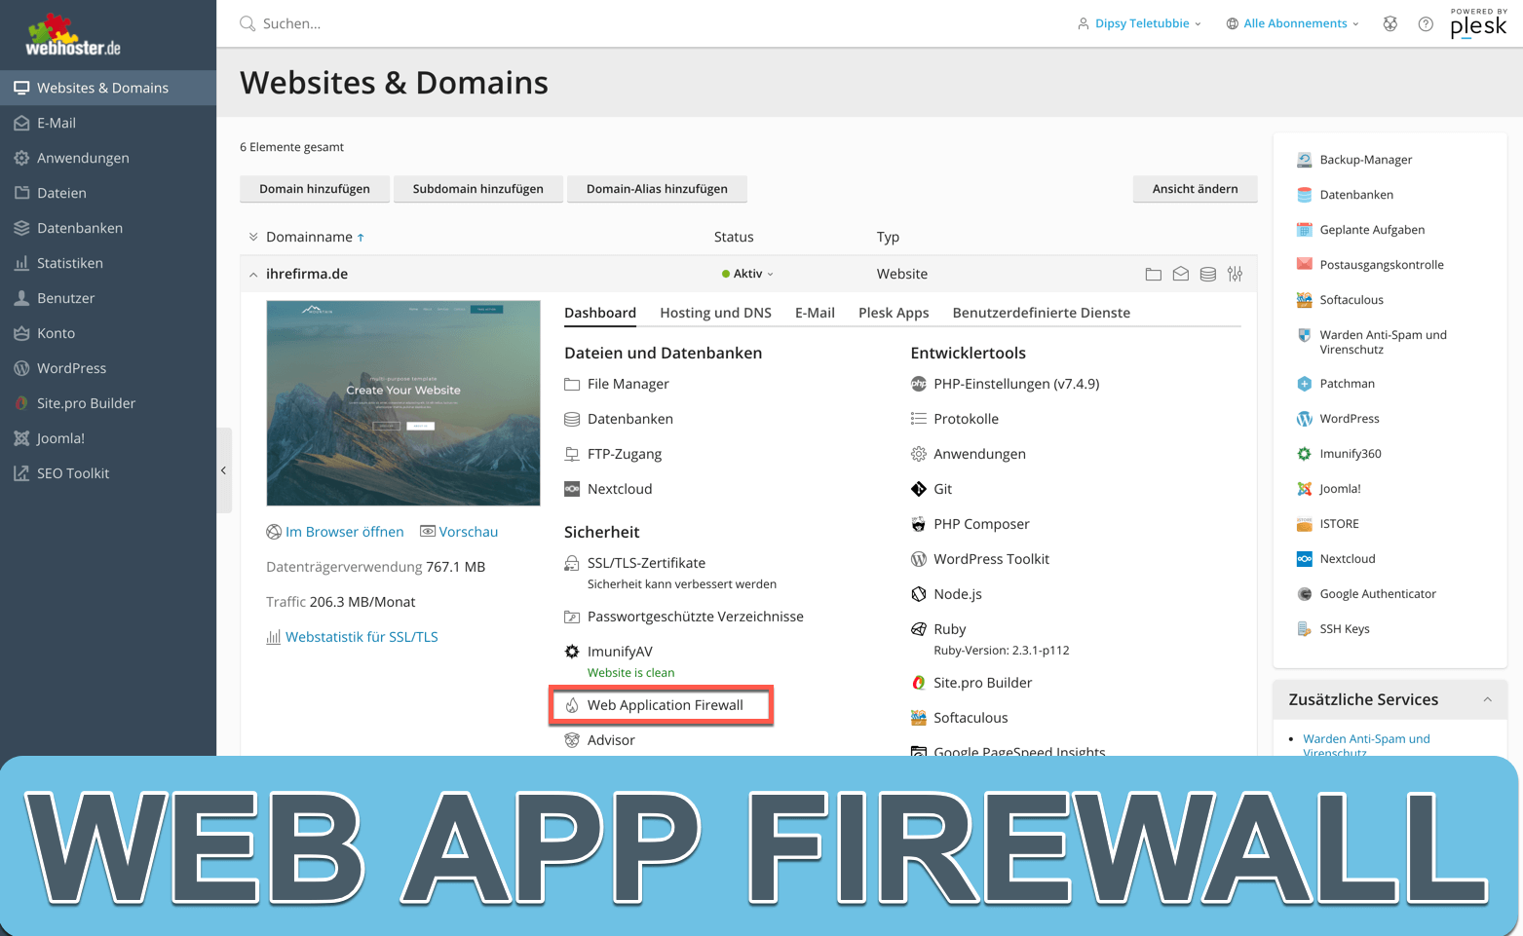Click Domain hinzufügen button
1523x936 pixels.
(x=315, y=189)
